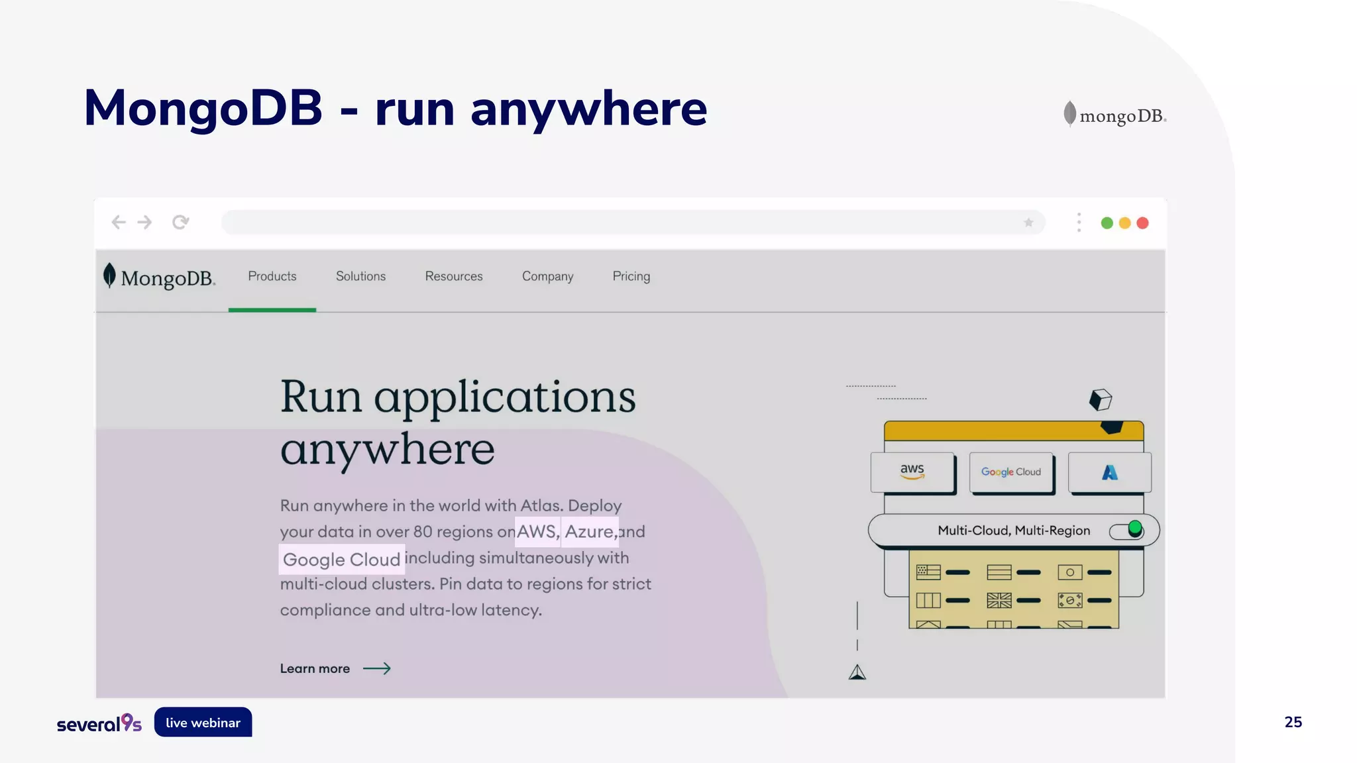
Task: Click the live webinar badge
Action: coord(203,722)
